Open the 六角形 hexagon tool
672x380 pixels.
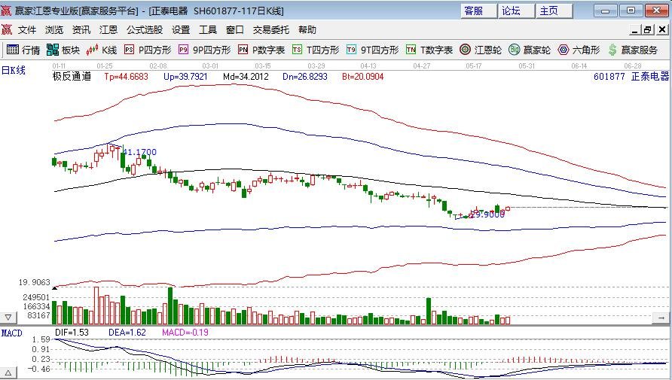coord(579,50)
